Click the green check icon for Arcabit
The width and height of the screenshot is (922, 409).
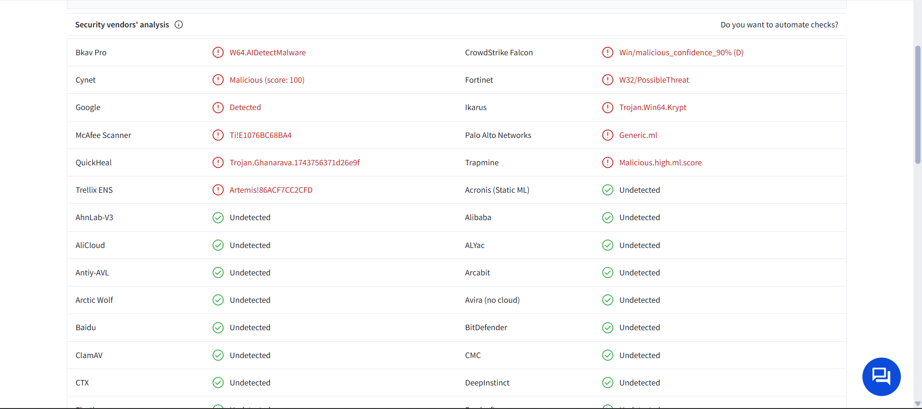coord(608,273)
